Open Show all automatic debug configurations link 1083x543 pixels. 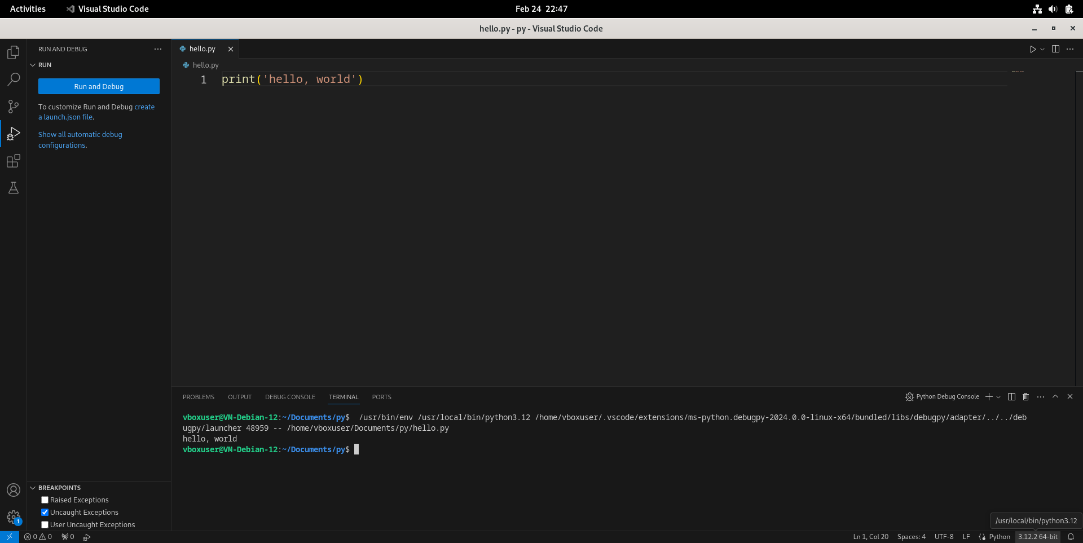click(80, 140)
